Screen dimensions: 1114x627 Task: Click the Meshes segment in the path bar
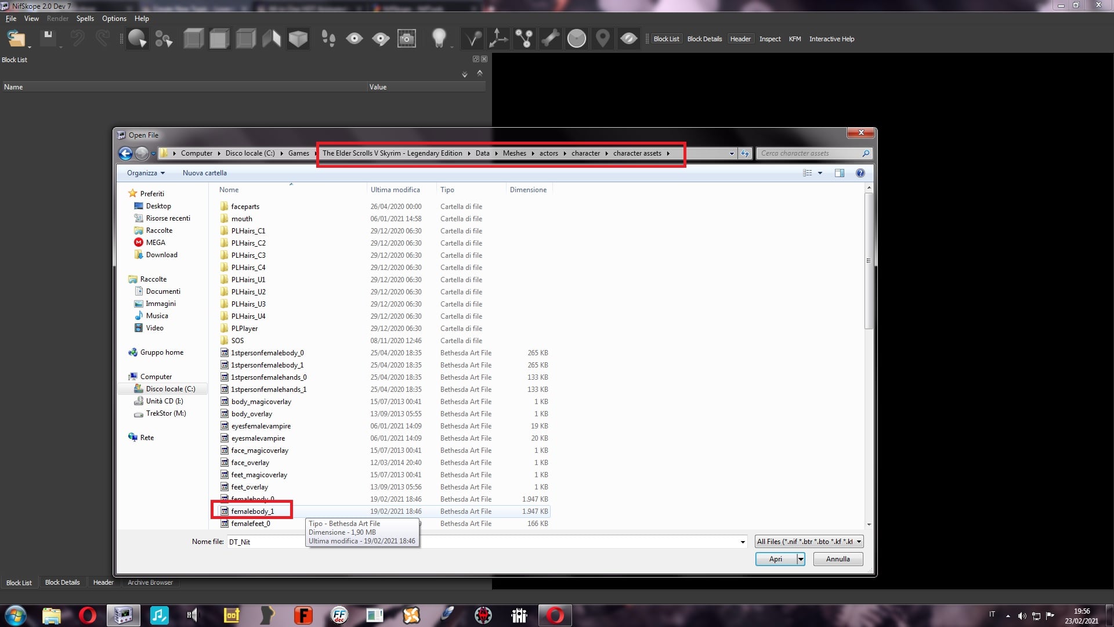(514, 153)
